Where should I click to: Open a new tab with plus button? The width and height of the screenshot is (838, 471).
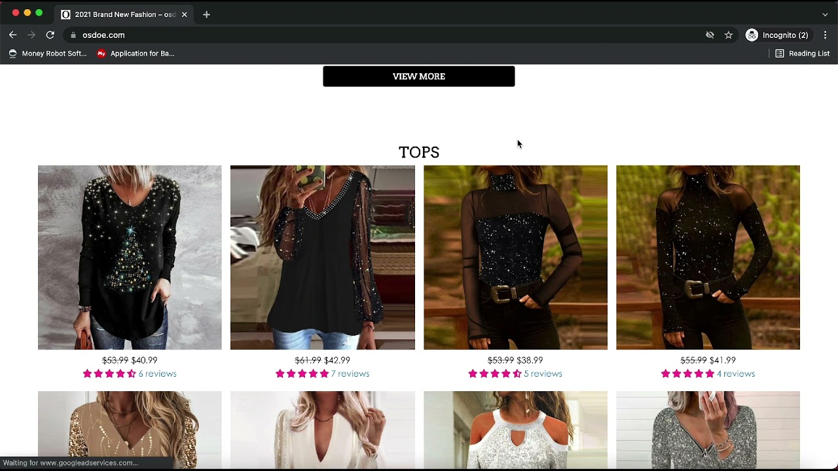tap(206, 14)
